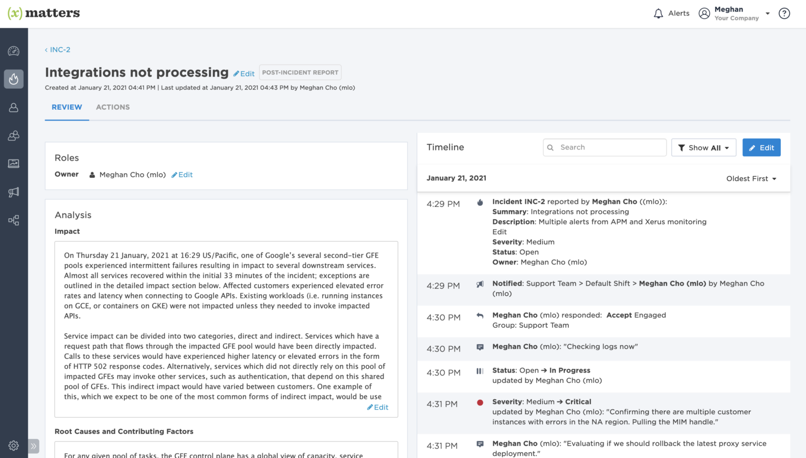Open the Show All filter dropdown
Viewport: 806px width, 458px height.
703,148
